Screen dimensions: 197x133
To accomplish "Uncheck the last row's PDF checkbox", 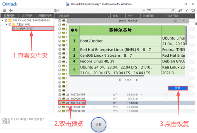I will [x=60, y=111].
